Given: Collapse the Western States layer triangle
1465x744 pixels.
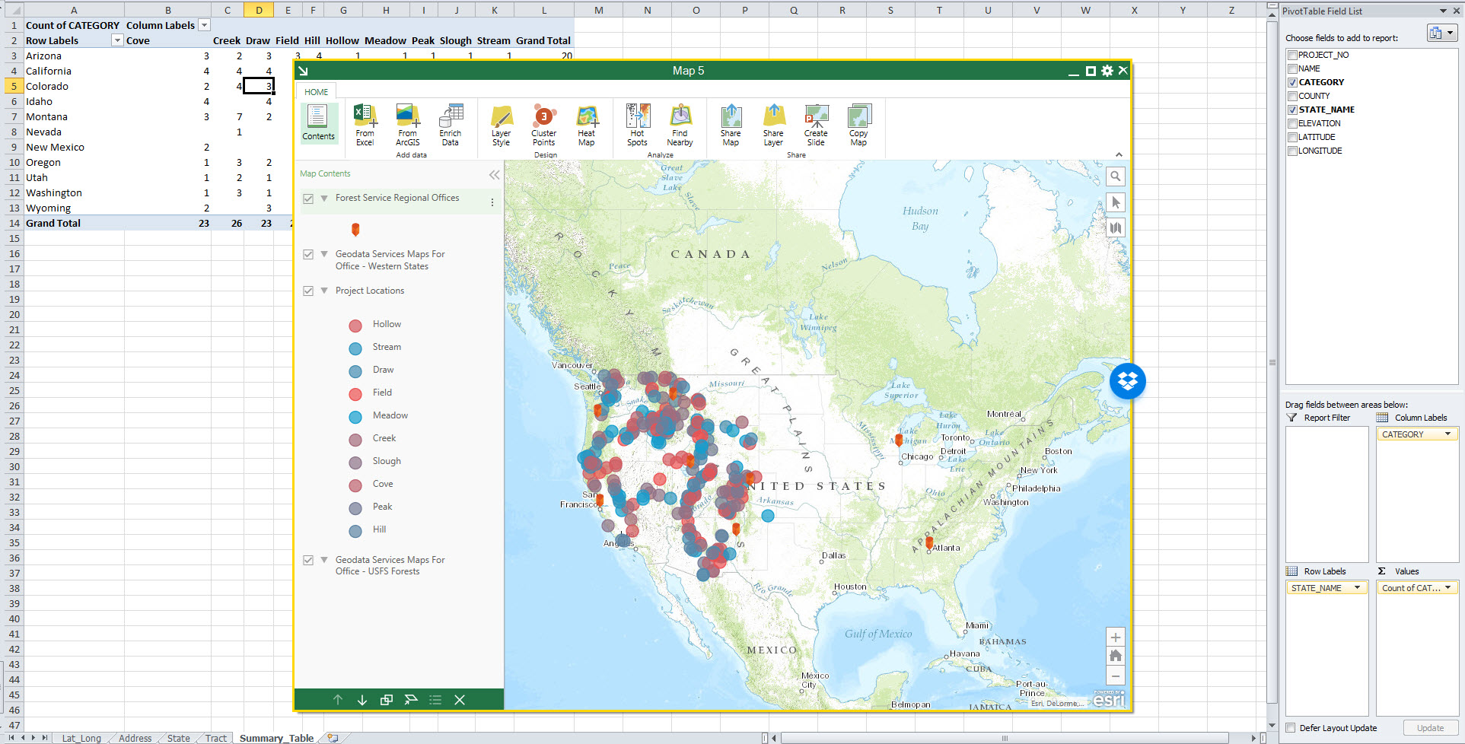Looking at the screenshot, I should coord(324,254).
